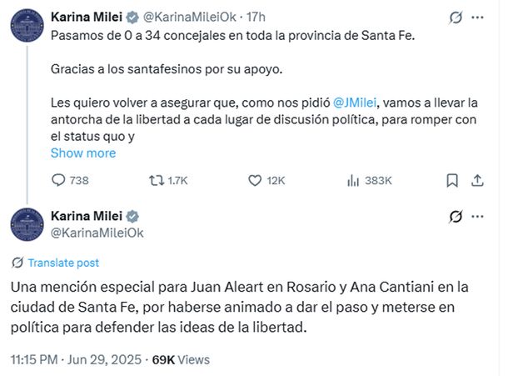Screen dimensions: 508x376
Task: Reply to the first Karina Milei post
Action: point(58,180)
